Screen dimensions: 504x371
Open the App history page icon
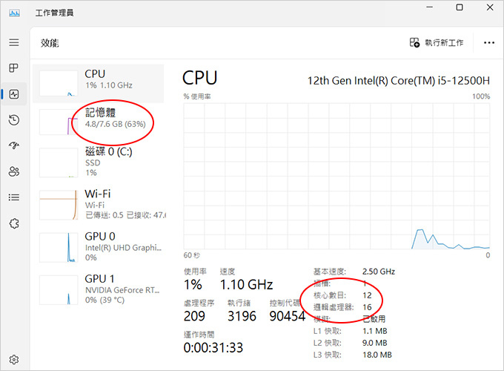pos(14,120)
